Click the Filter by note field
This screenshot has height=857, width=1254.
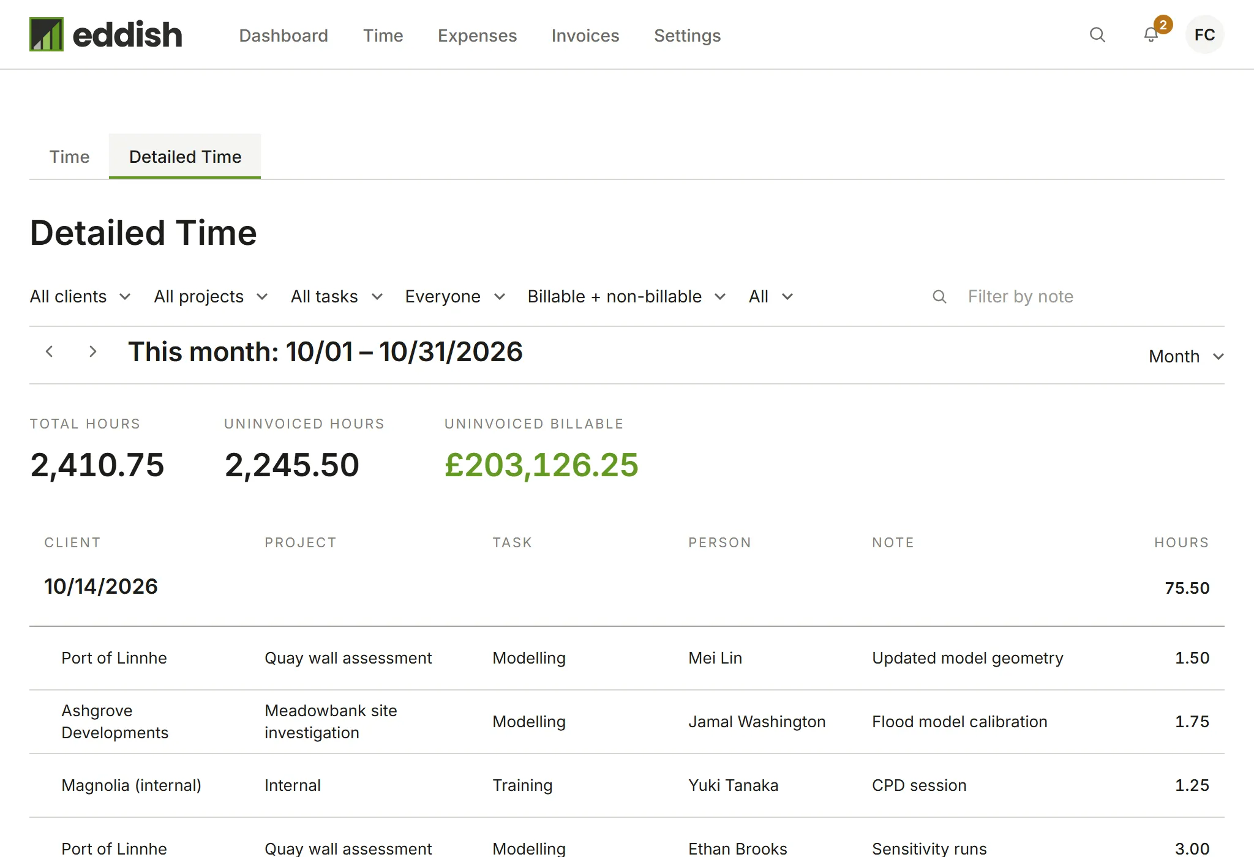click(1078, 296)
